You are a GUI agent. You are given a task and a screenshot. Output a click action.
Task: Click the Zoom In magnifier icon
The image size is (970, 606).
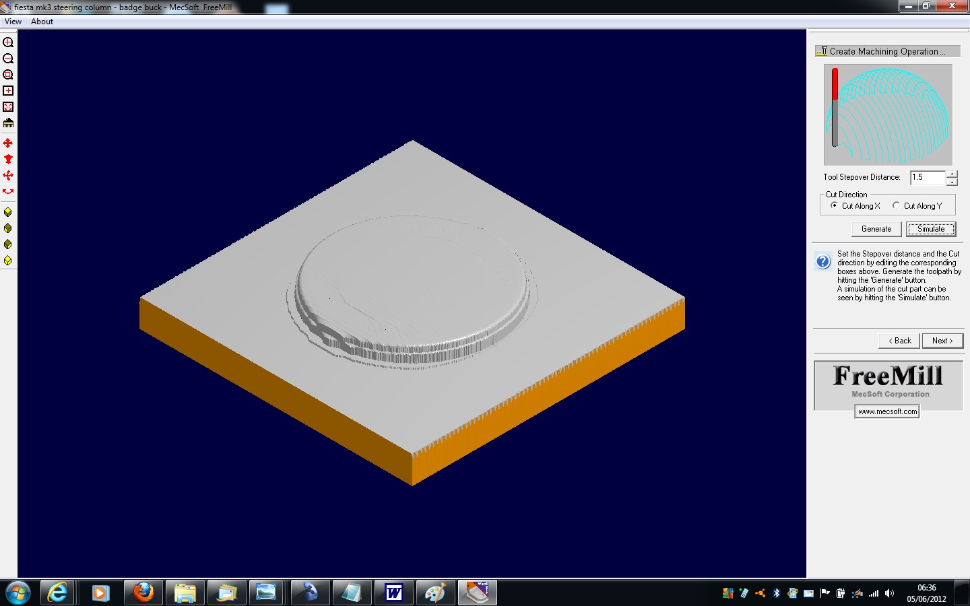[8, 42]
